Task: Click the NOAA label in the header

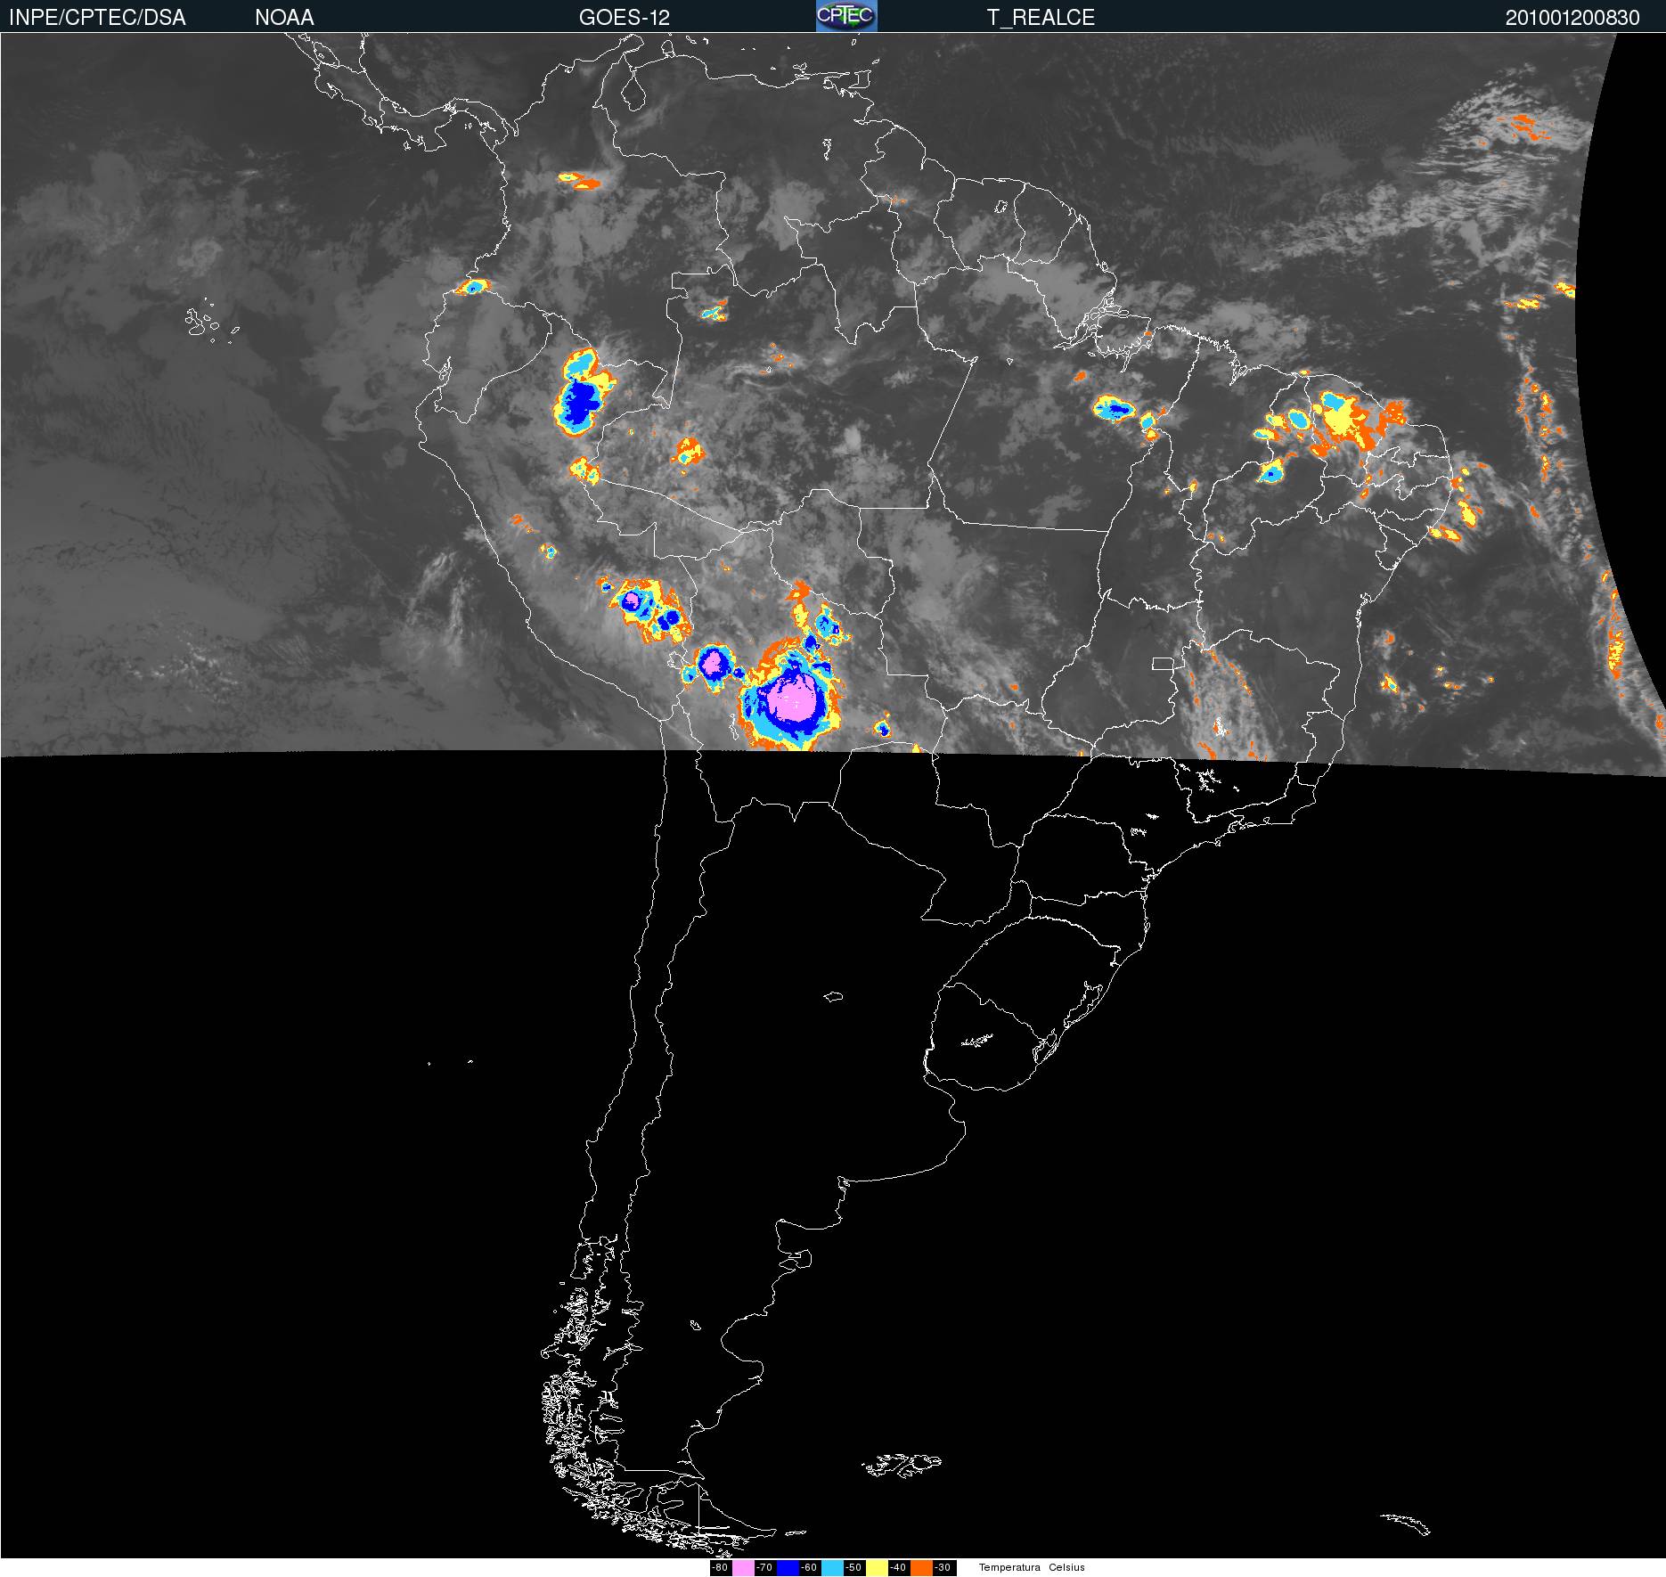Action: point(284,18)
